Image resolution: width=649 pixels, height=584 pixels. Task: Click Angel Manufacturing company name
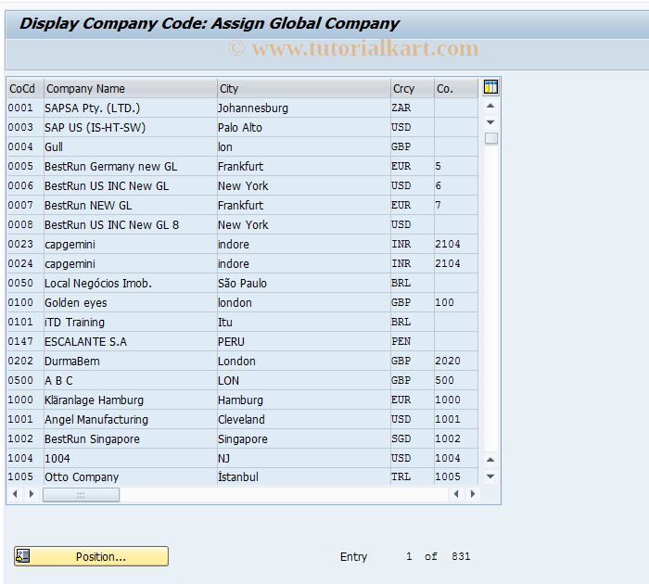coord(131,419)
